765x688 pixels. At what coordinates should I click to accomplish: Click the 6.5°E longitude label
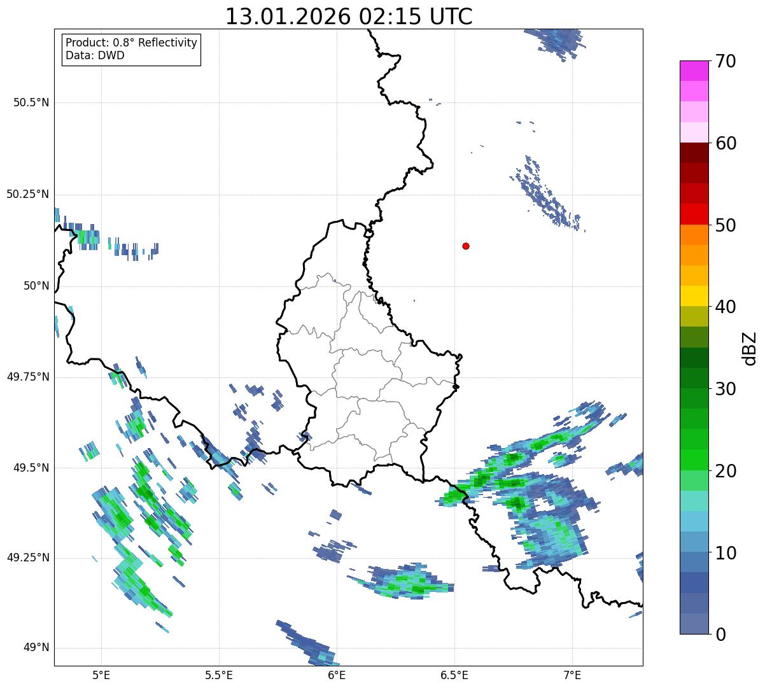[x=454, y=675]
